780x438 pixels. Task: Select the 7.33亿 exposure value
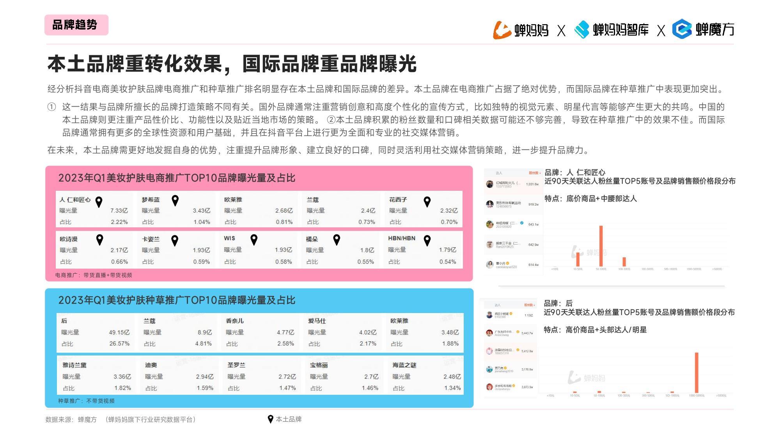pos(119,211)
